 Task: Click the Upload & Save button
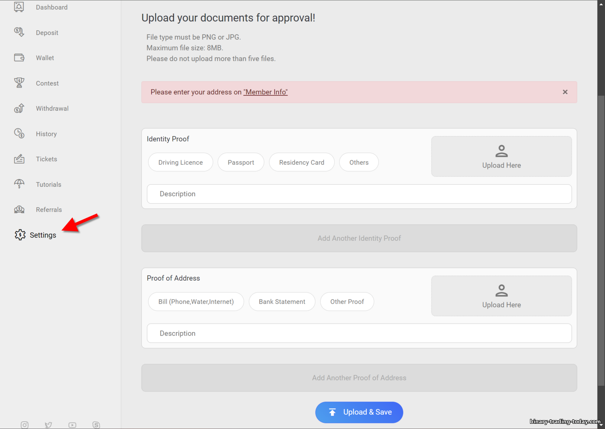(x=359, y=412)
